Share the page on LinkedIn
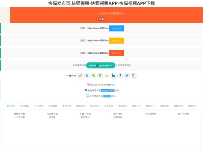 (x=114, y=75)
